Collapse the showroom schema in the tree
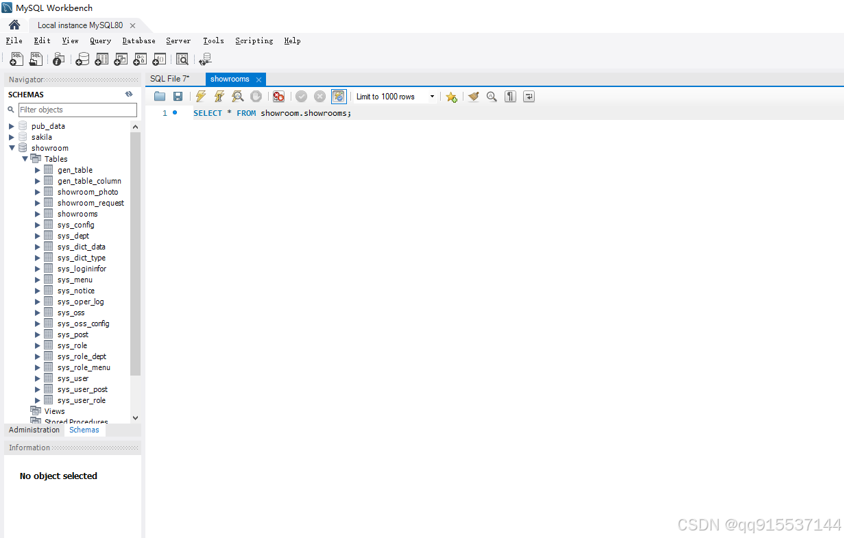The width and height of the screenshot is (844, 538). pyautogui.click(x=12, y=147)
